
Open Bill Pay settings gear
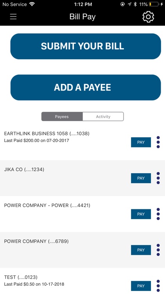(x=148, y=17)
